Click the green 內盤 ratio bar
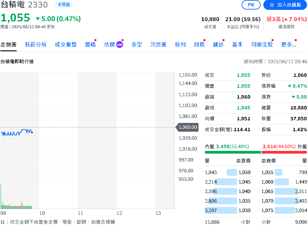The image size is (308, 226). pos(232,152)
